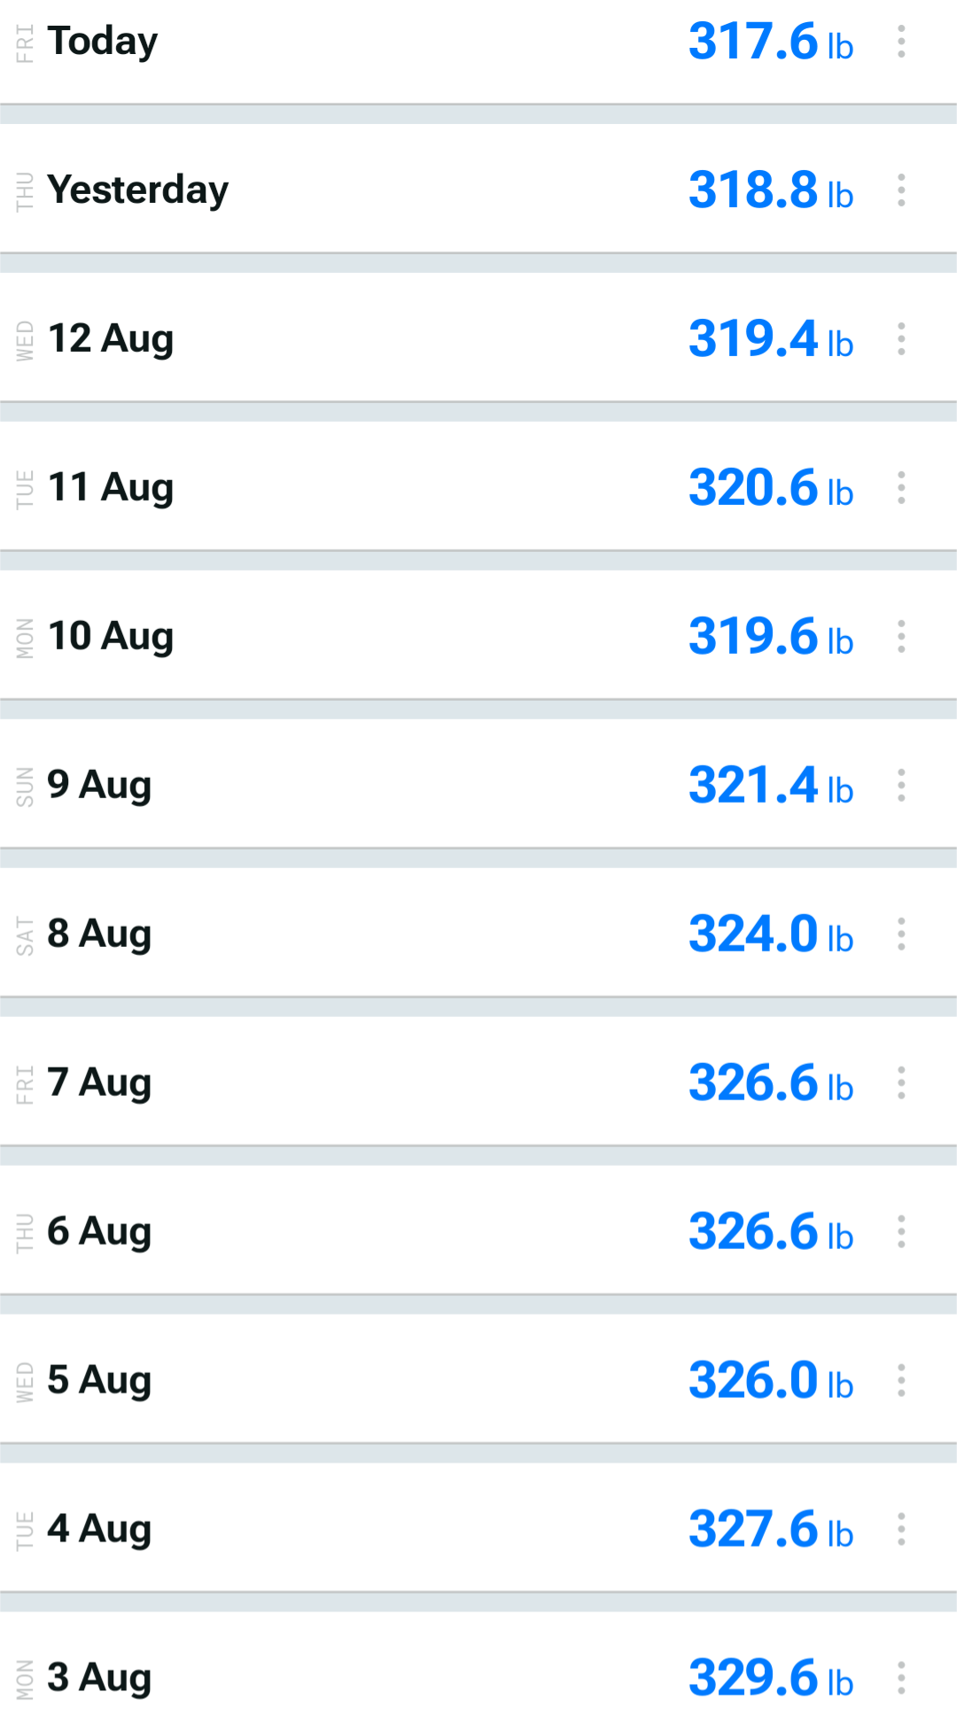Open the kebab menu for 11 Aug

(901, 488)
